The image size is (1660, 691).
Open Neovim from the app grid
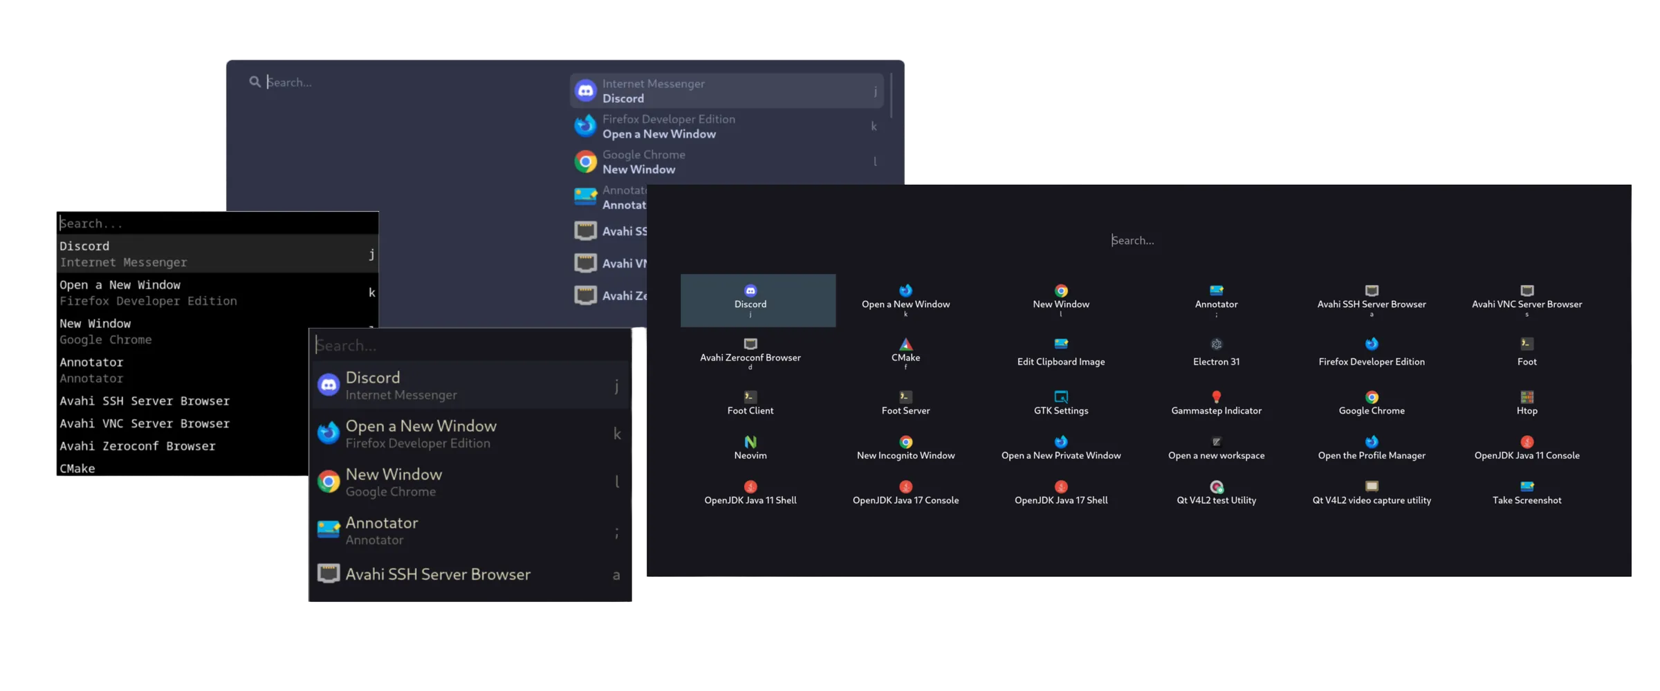click(750, 448)
